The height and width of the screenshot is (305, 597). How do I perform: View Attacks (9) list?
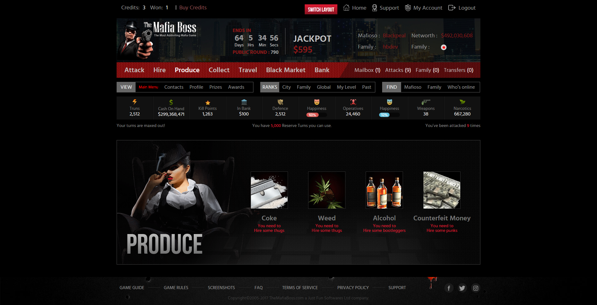(398, 70)
